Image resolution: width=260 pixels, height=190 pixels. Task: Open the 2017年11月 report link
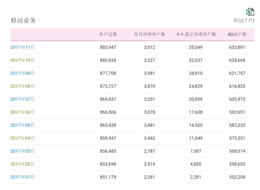point(23,47)
